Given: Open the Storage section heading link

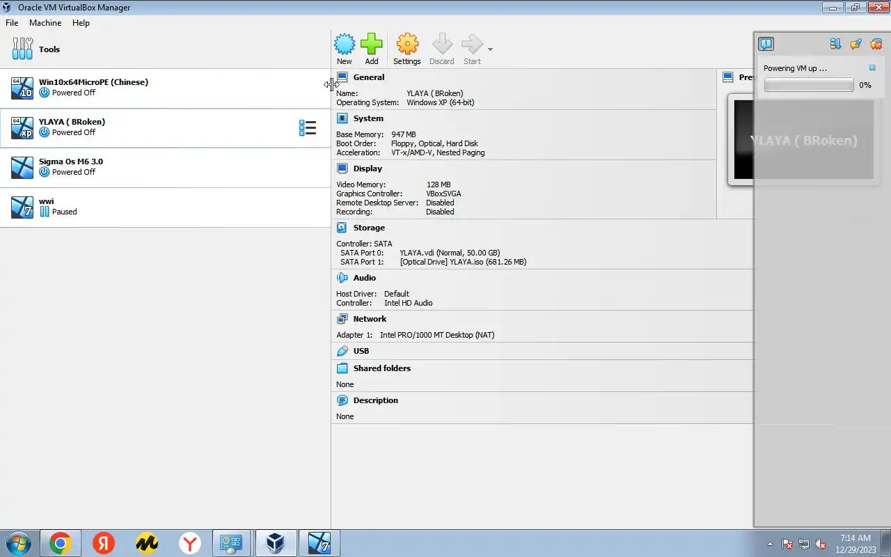Looking at the screenshot, I should (x=369, y=228).
